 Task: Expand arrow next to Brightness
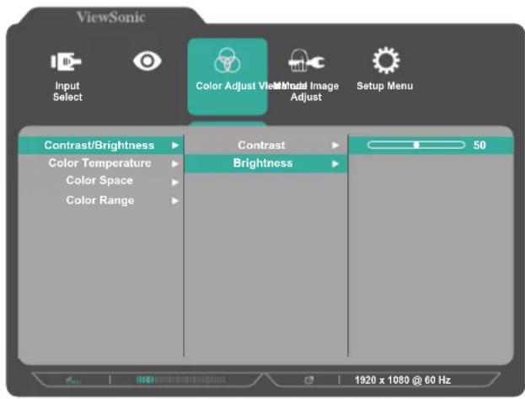(335, 164)
